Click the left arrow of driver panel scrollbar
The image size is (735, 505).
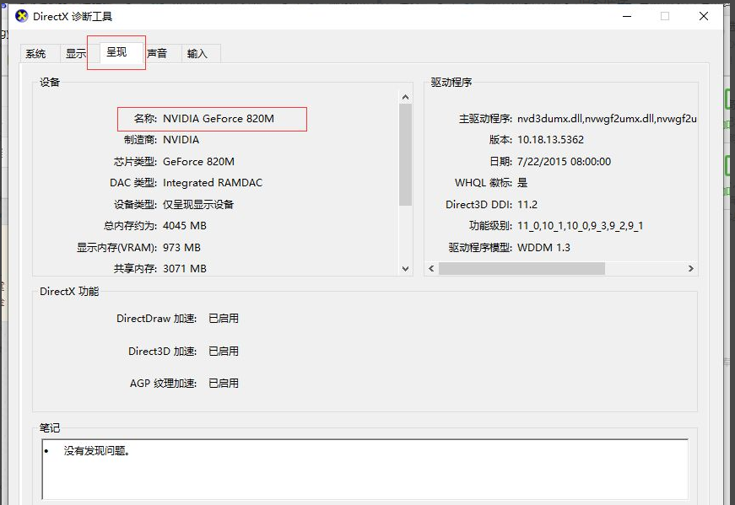(x=431, y=268)
